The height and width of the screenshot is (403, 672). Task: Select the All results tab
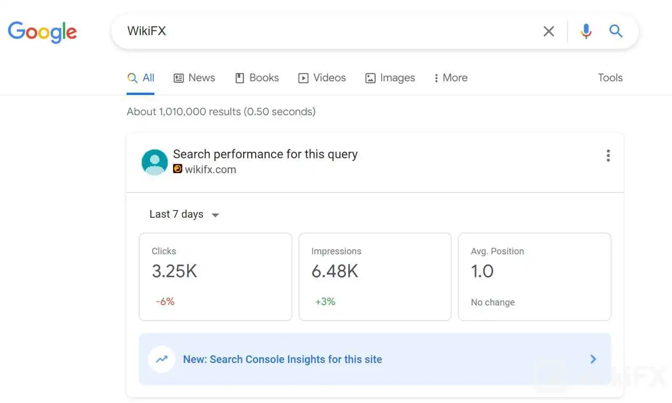[141, 78]
